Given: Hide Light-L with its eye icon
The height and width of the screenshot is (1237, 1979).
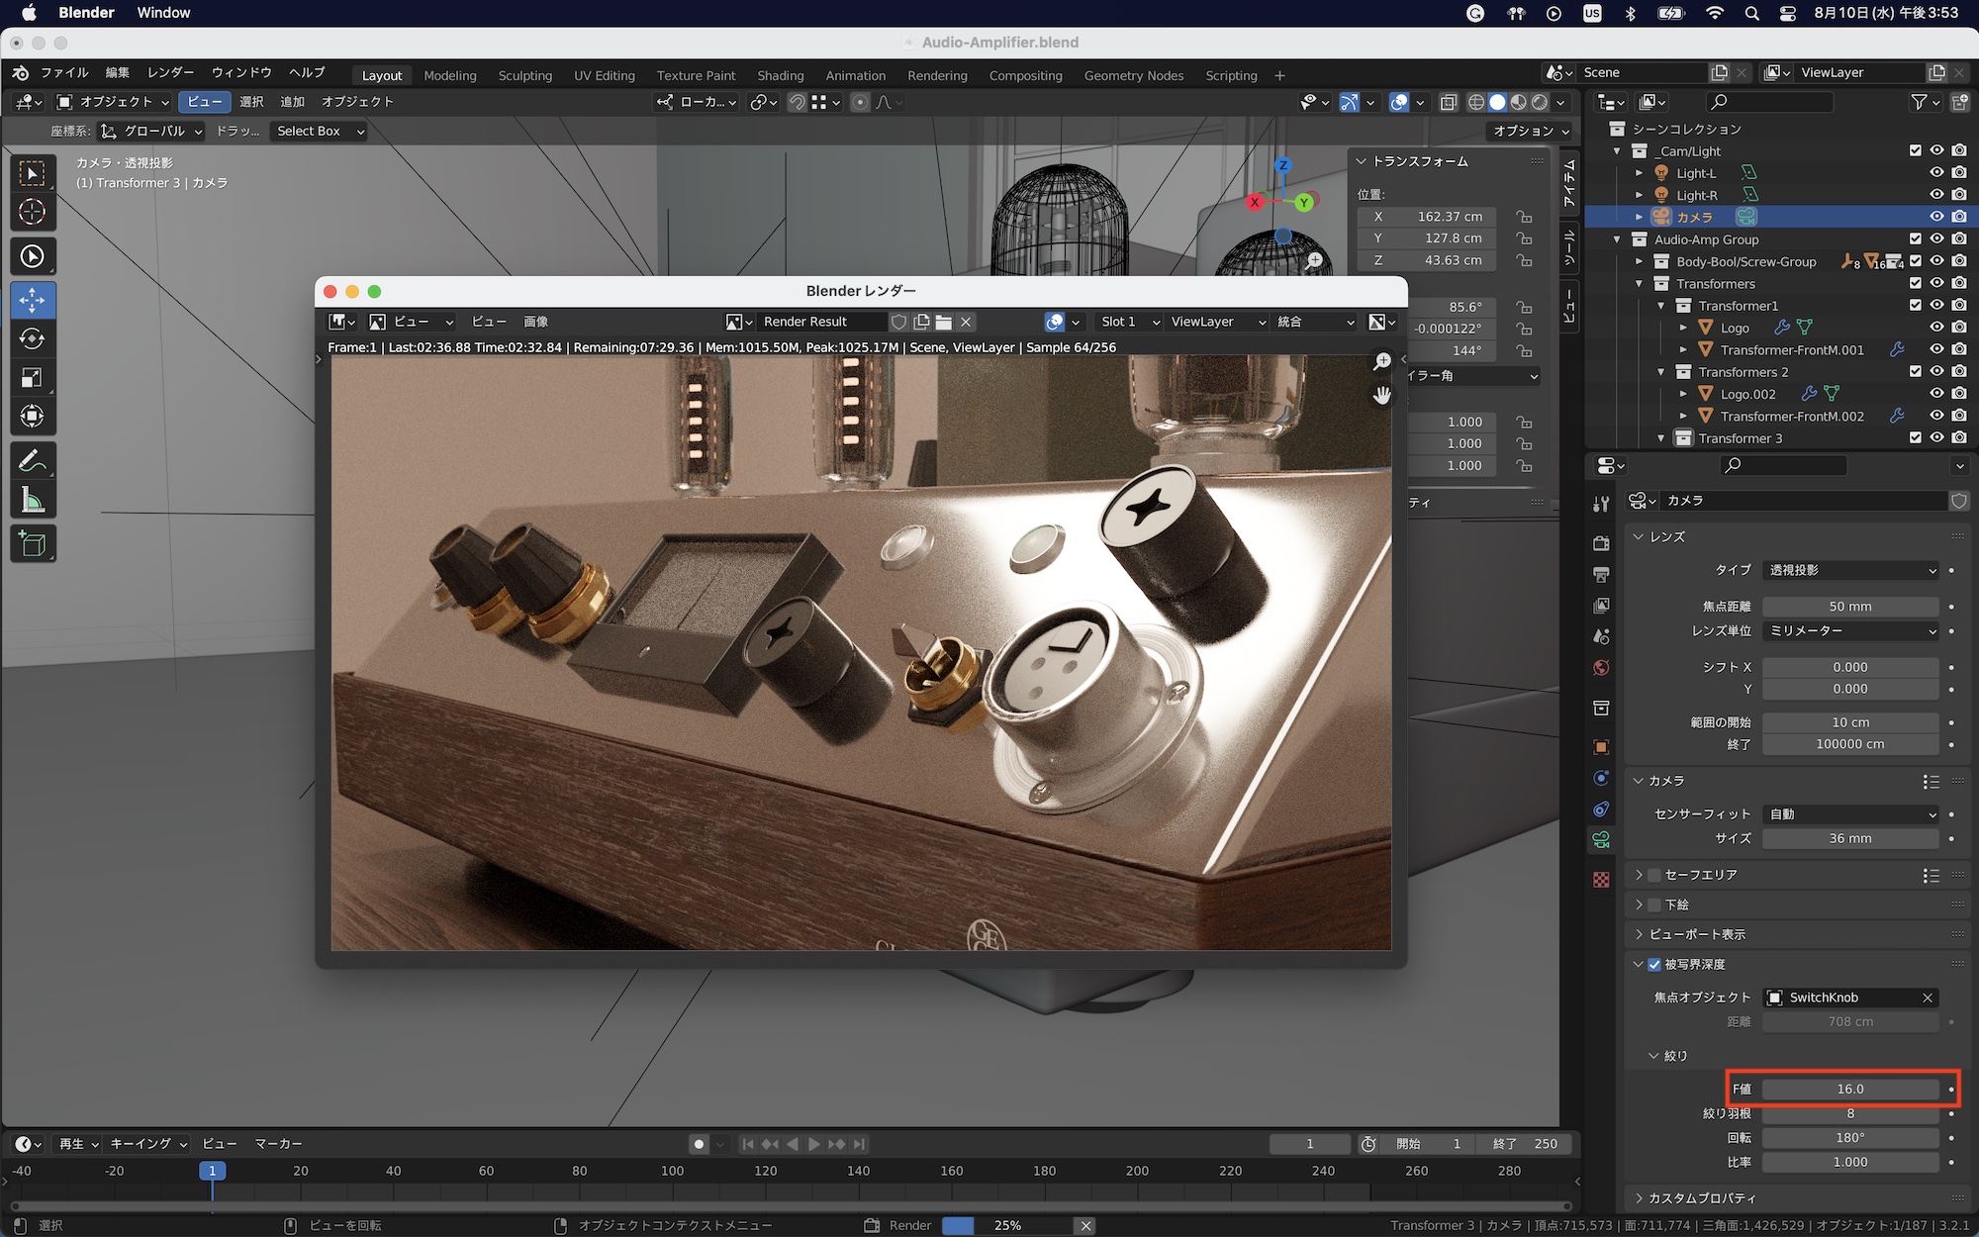Looking at the screenshot, I should tap(1936, 173).
